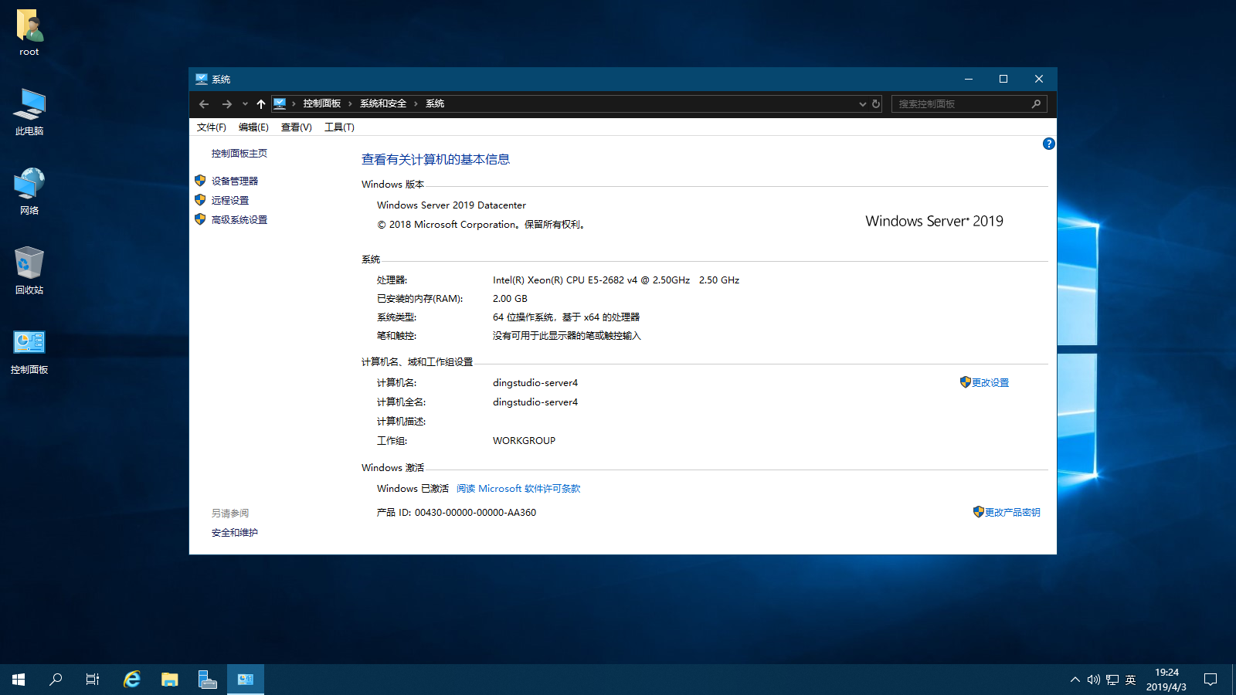Open Task View on the taskbar
The image size is (1236, 695).
click(93, 680)
